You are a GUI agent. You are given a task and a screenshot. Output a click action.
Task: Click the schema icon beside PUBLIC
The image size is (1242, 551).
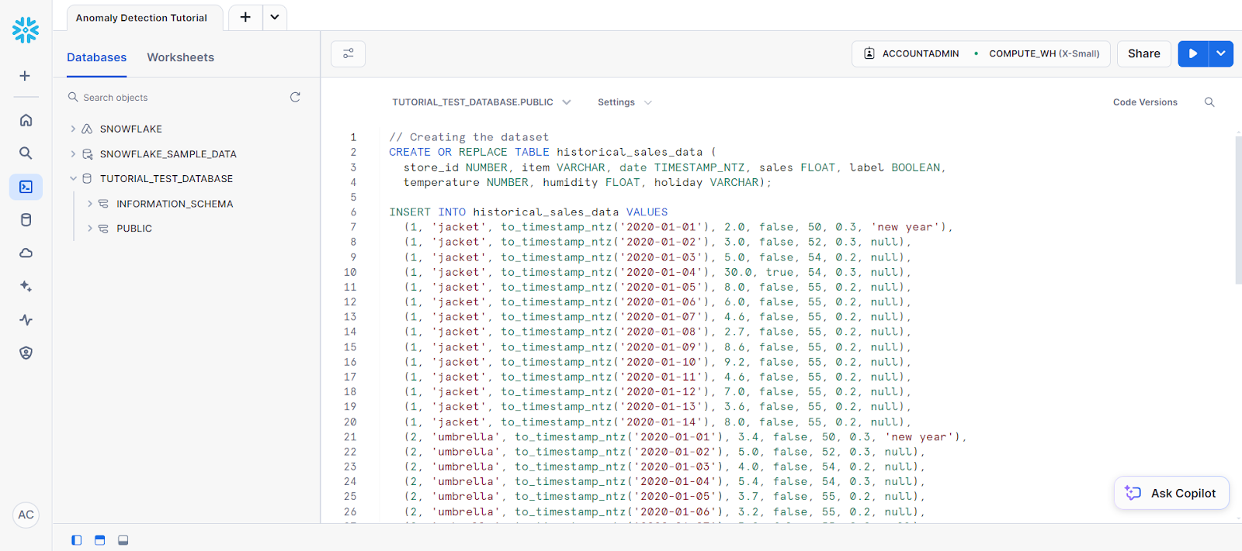coord(103,229)
